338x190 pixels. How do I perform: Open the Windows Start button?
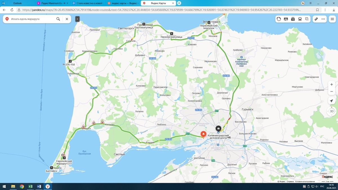(x=4, y=186)
